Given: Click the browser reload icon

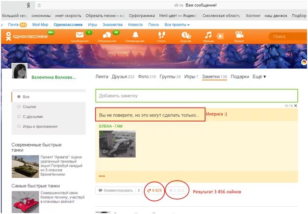Looking at the screenshot, I should pos(39,5).
